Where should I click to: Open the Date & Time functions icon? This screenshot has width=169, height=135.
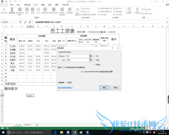tap(45, 9)
